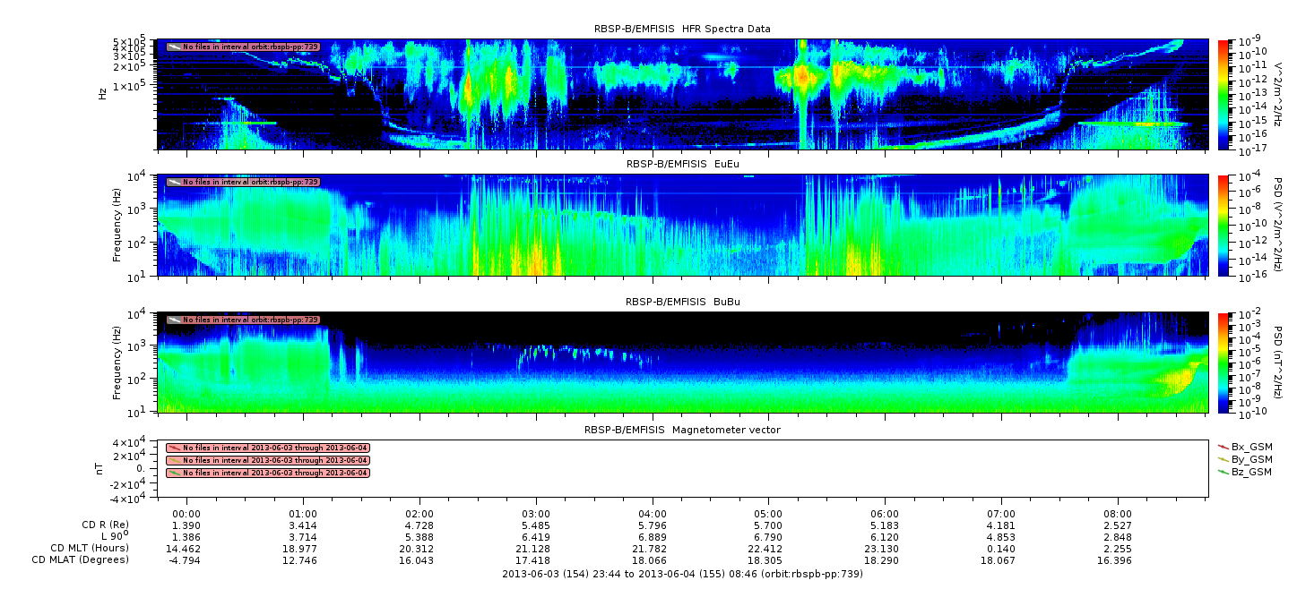Click the 'RBSP-B/EMFISIS HFR Spectra Data' title
Image resolution: width=1297 pixels, height=589 pixels.
[681, 29]
